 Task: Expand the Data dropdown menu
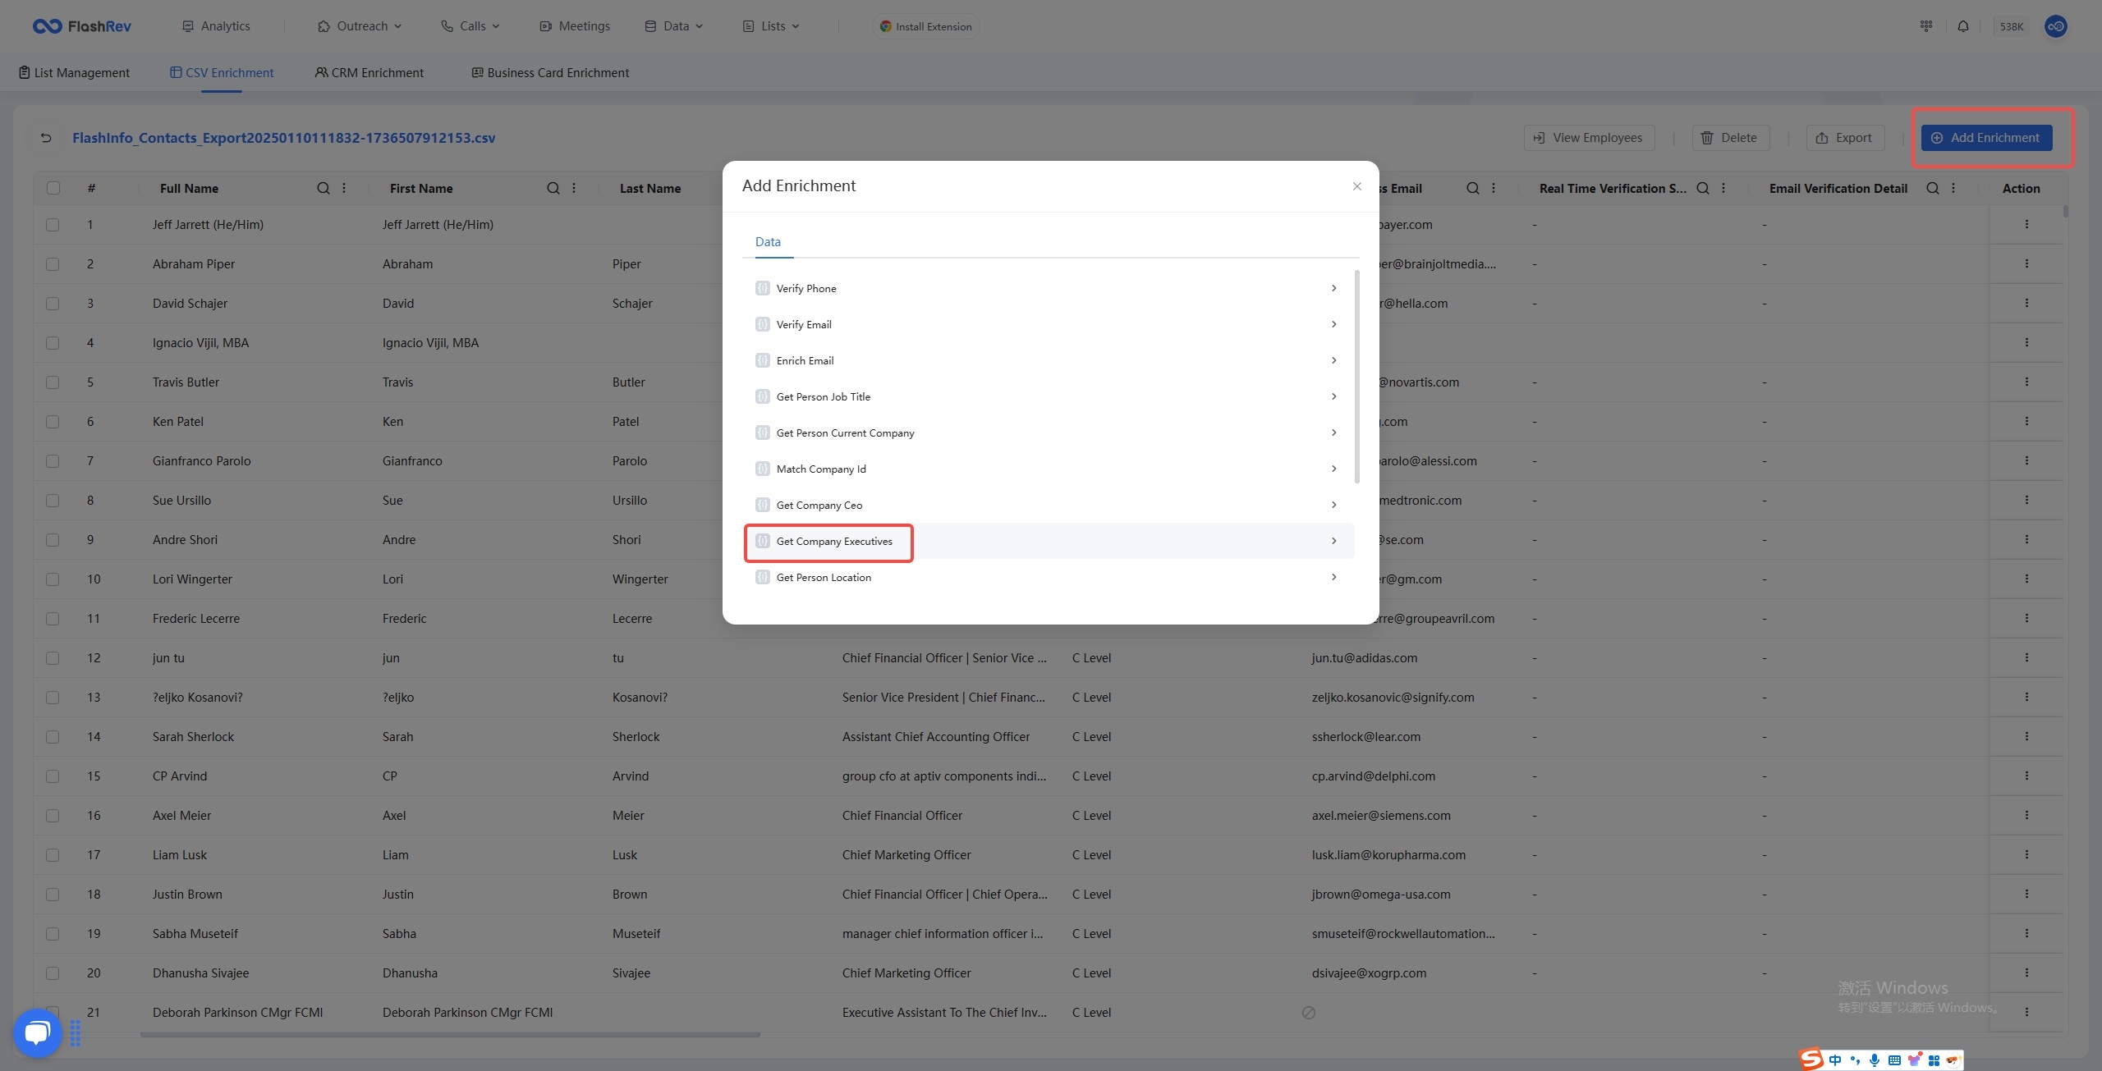(x=674, y=26)
